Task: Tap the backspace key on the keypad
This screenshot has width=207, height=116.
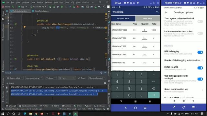Action: point(154,88)
